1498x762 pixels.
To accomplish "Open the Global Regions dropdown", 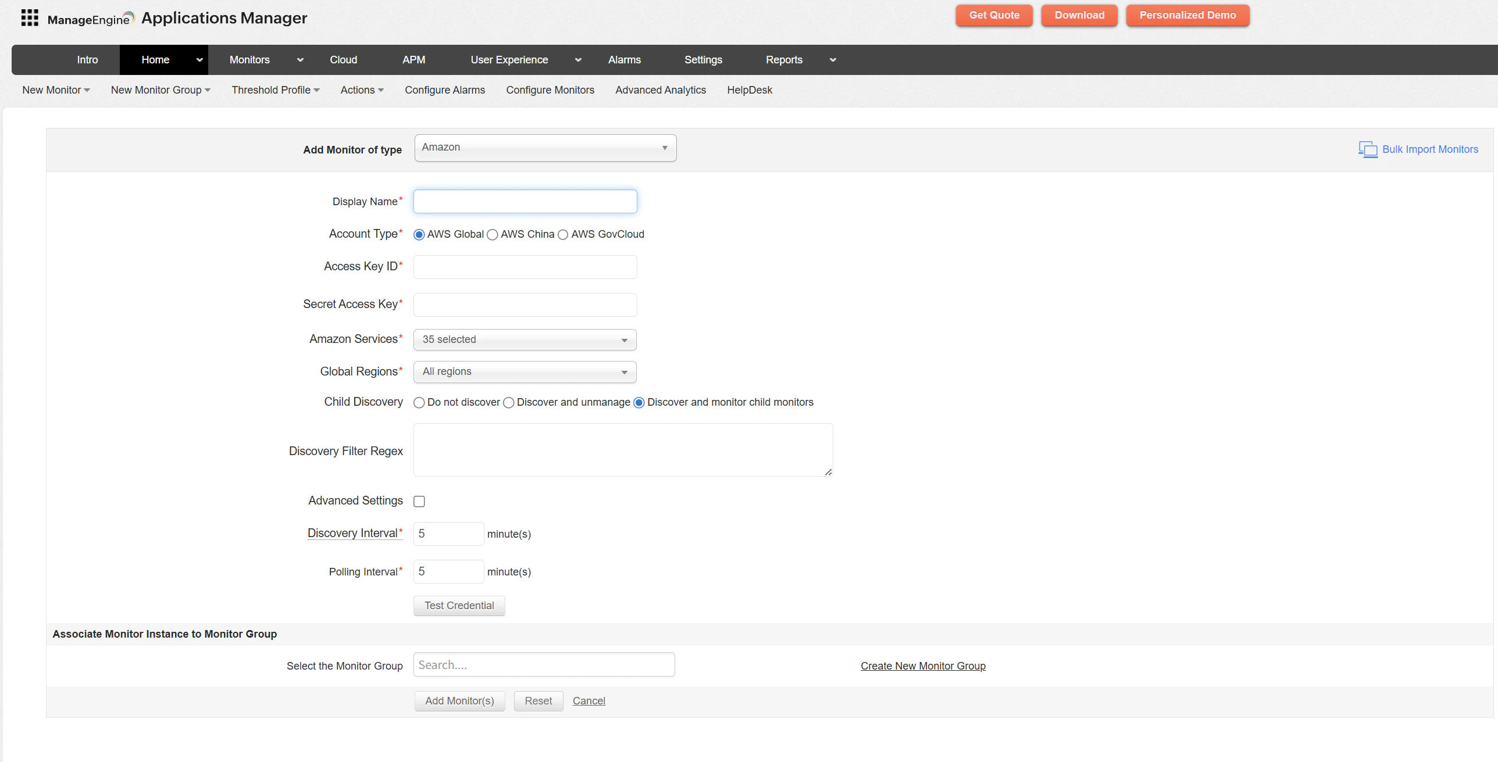I will [x=525, y=372].
